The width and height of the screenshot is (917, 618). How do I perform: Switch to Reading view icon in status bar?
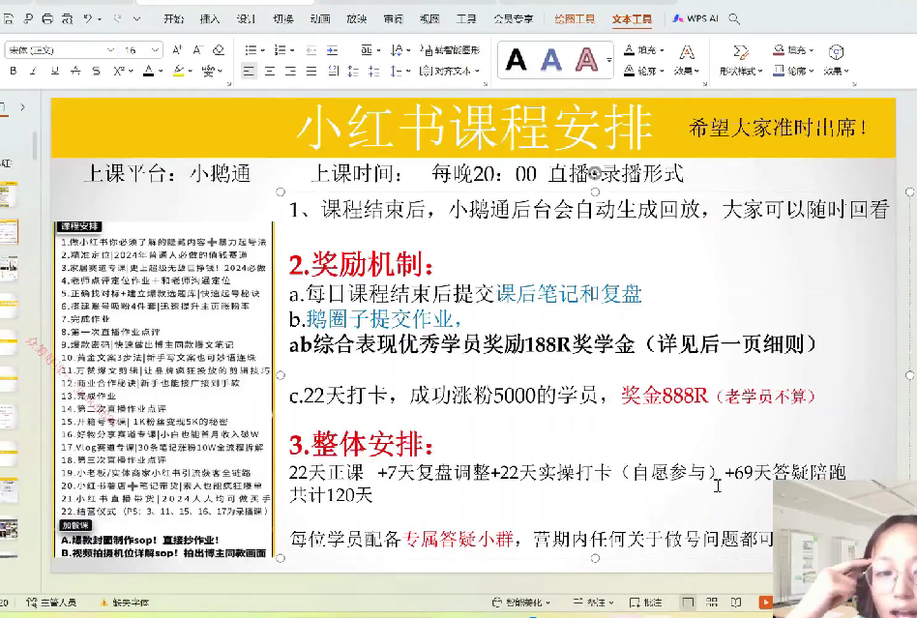(736, 602)
